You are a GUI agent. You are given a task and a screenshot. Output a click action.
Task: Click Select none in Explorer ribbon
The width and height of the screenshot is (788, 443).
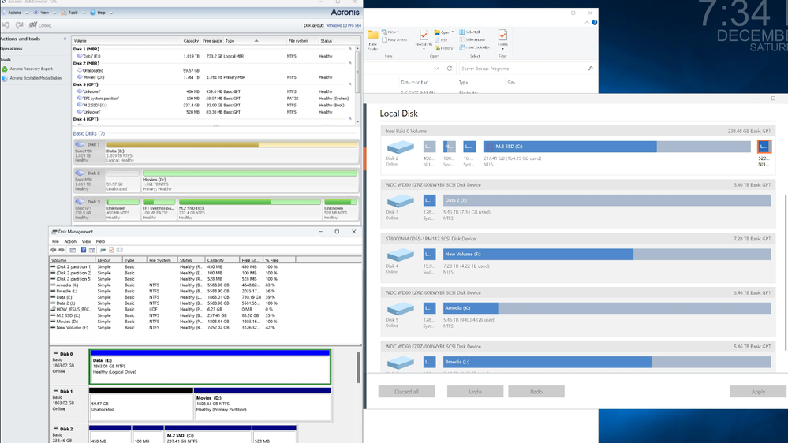coord(472,39)
